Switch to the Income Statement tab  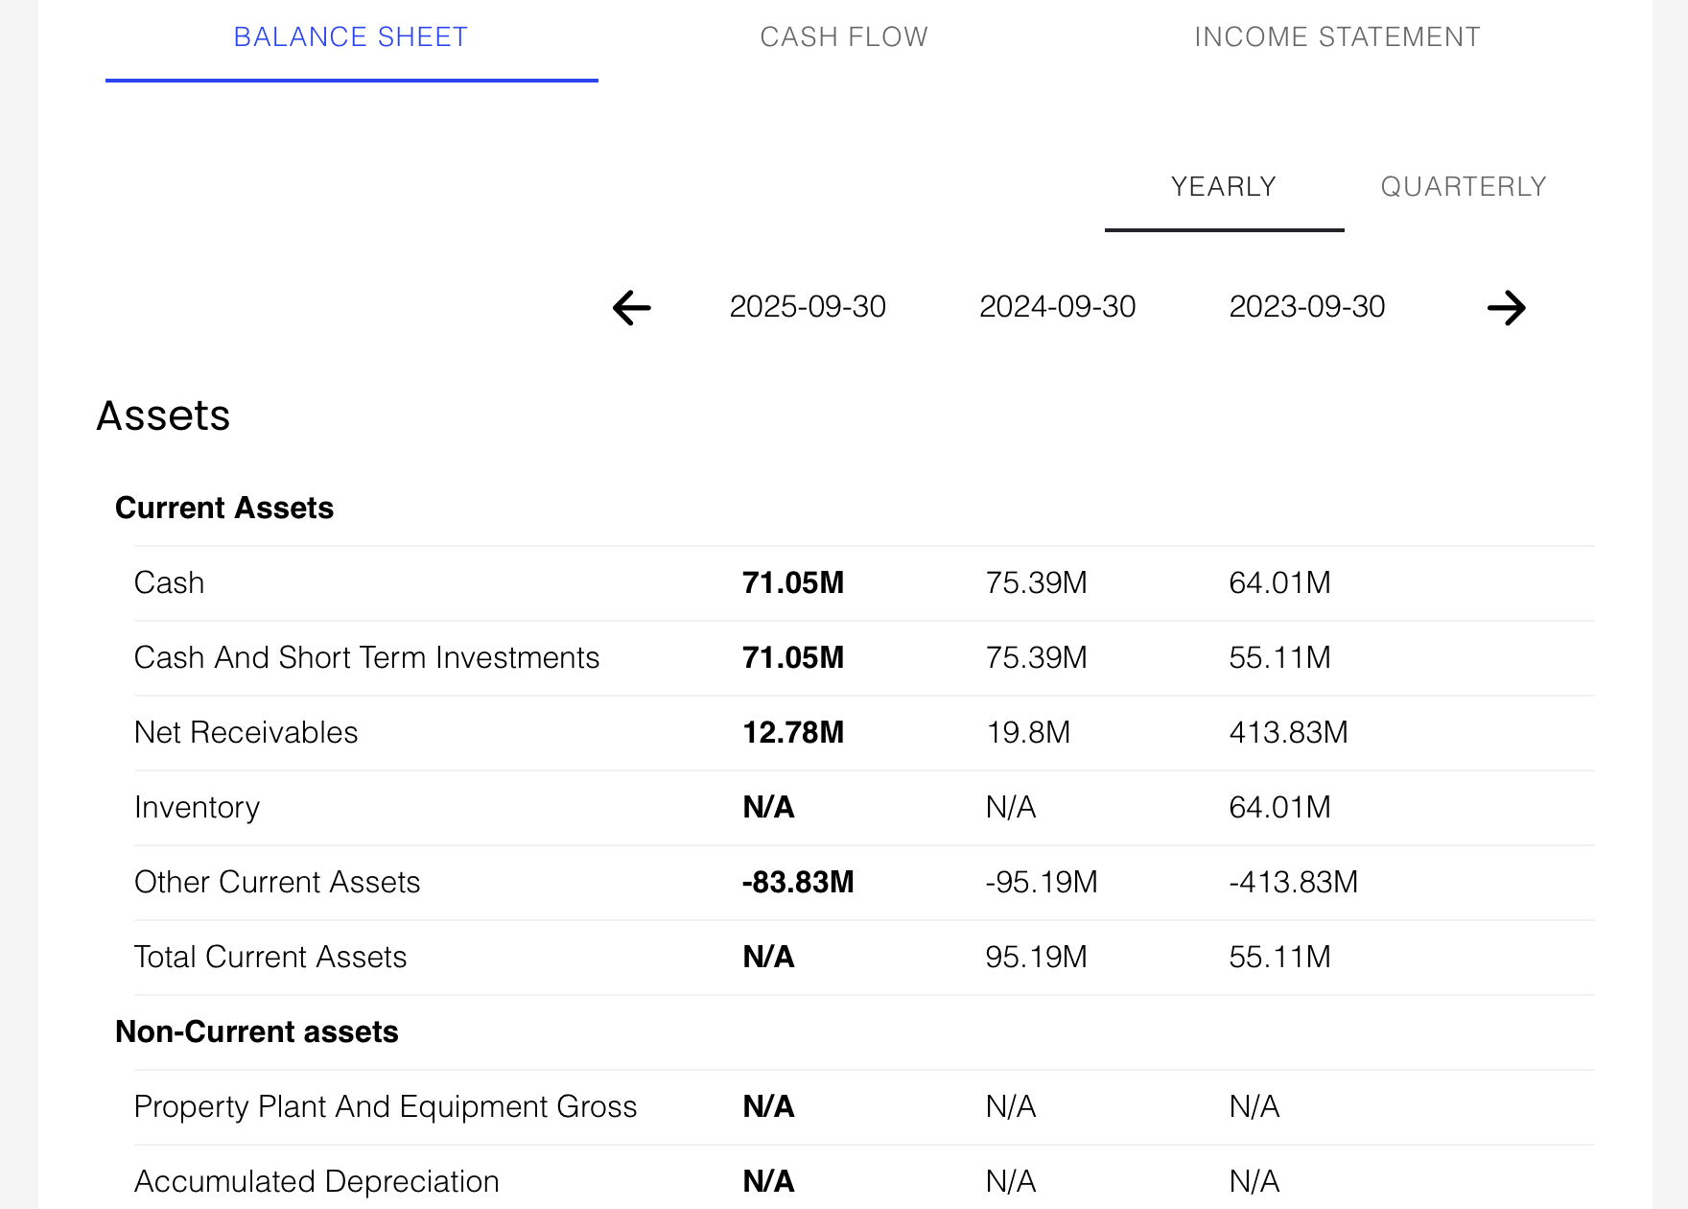pyautogui.click(x=1337, y=36)
